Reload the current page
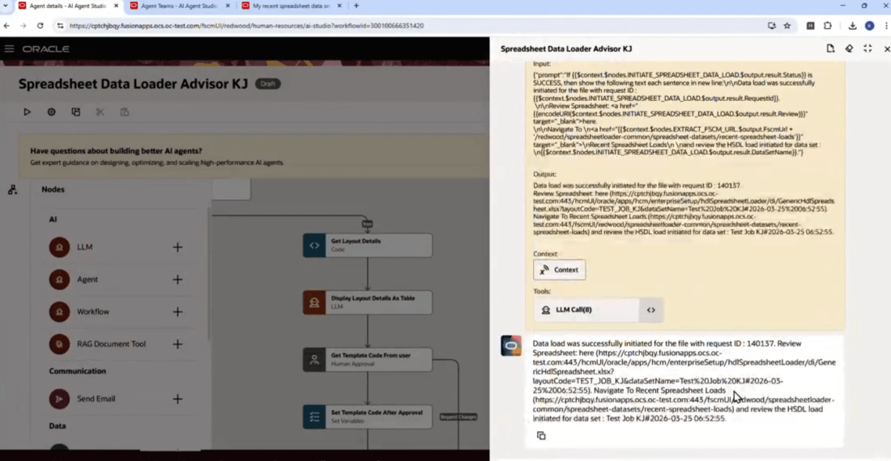The width and height of the screenshot is (891, 461). (40, 26)
